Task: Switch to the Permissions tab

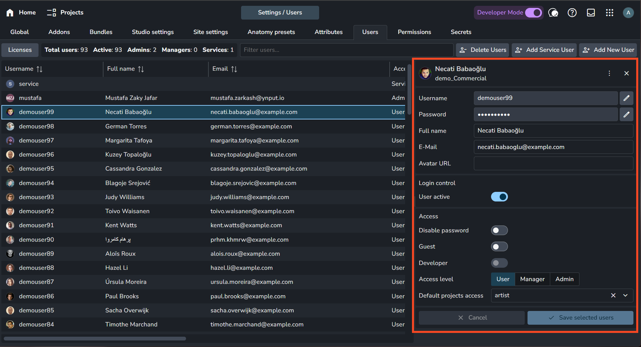Action: coord(414,32)
